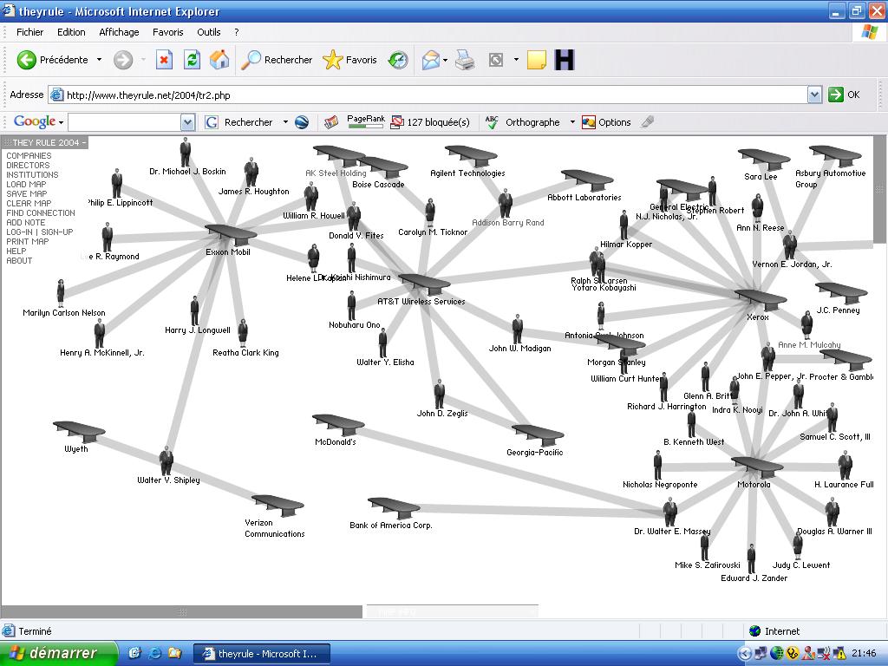The image size is (888, 666).
Task: Go to home page icon
Action: click(219, 60)
